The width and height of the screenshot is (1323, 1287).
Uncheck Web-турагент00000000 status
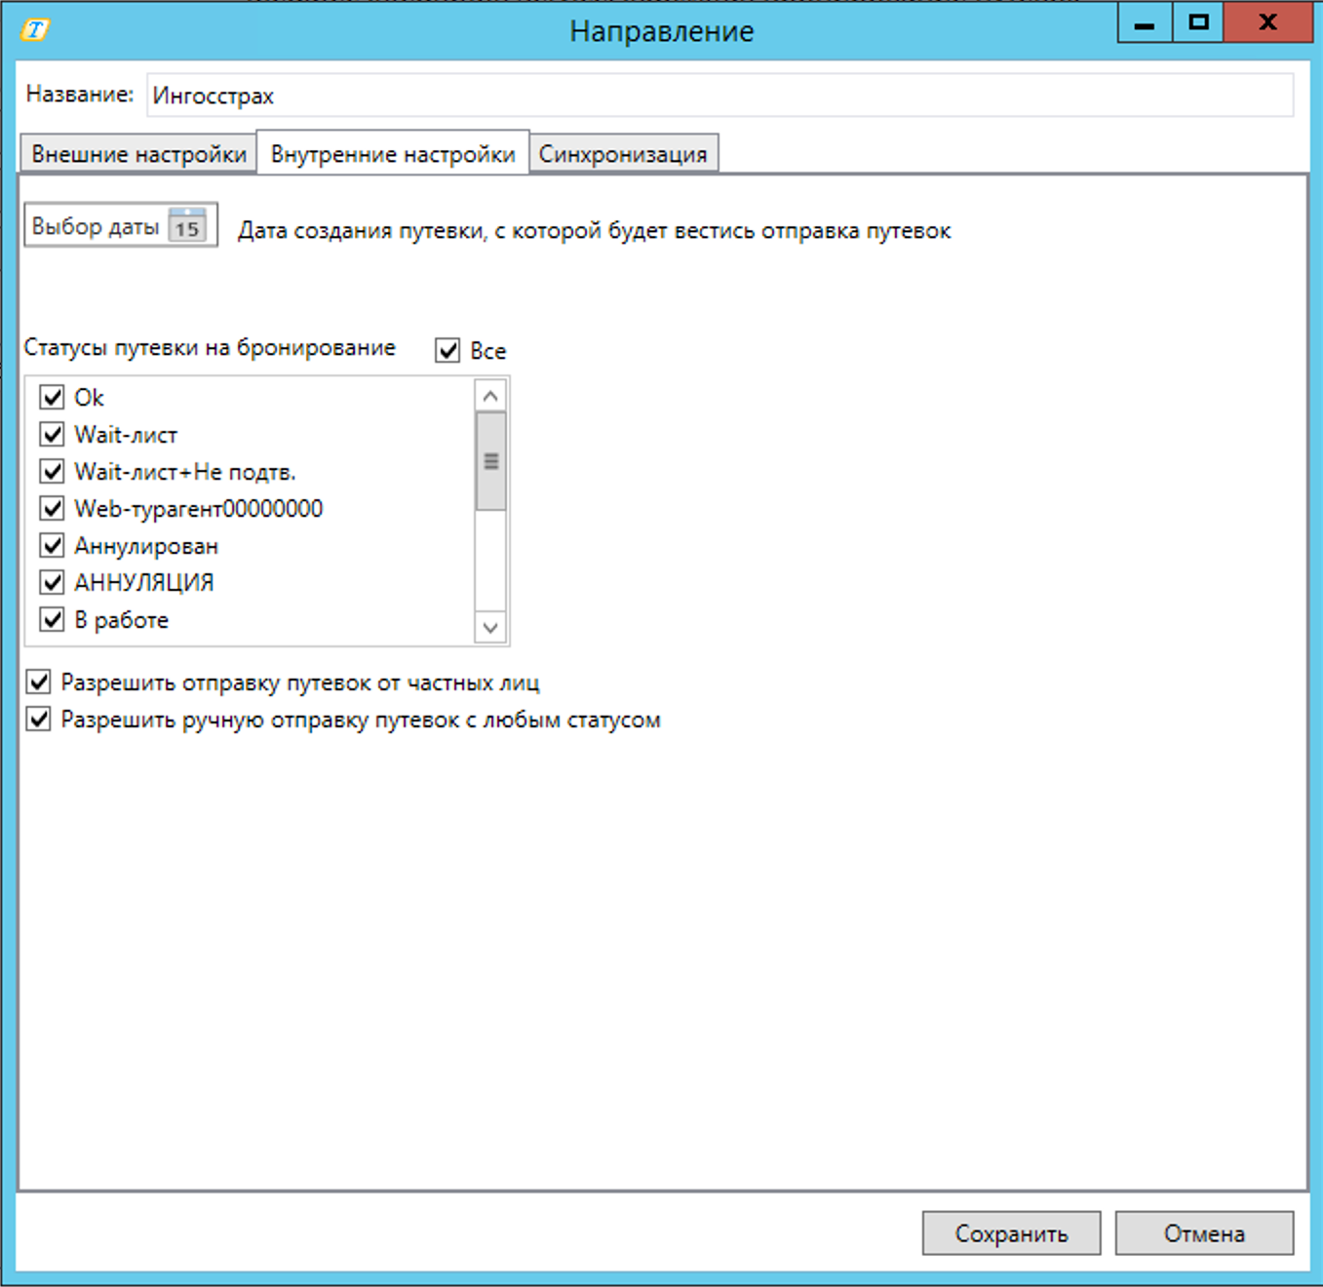53,509
